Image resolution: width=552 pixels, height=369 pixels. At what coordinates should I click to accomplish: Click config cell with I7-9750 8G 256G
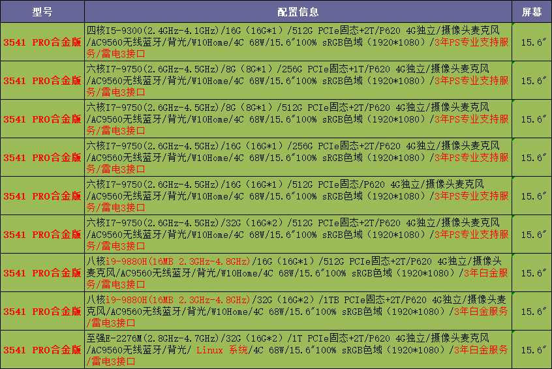coord(298,81)
